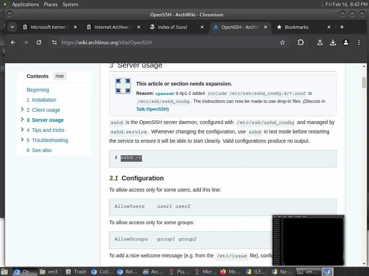Expand Tips and tricks subsections

pyautogui.click(x=22, y=129)
